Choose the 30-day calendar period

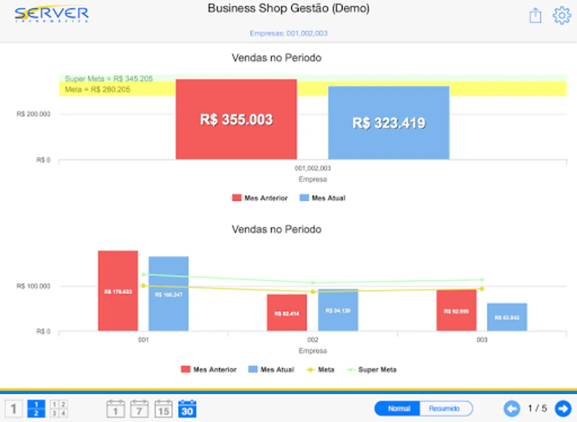click(187, 409)
